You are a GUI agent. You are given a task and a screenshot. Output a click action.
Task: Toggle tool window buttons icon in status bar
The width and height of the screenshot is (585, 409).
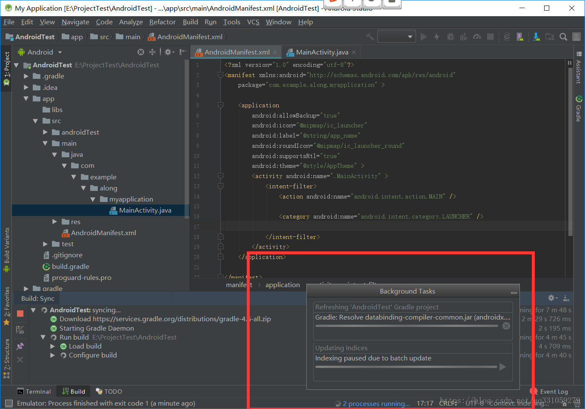coord(9,403)
